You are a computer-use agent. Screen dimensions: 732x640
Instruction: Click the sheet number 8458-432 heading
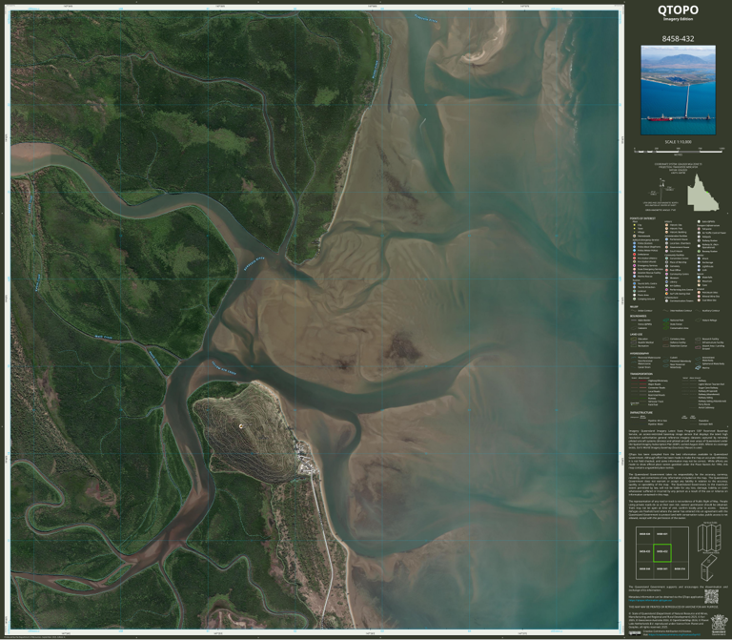coord(678,39)
